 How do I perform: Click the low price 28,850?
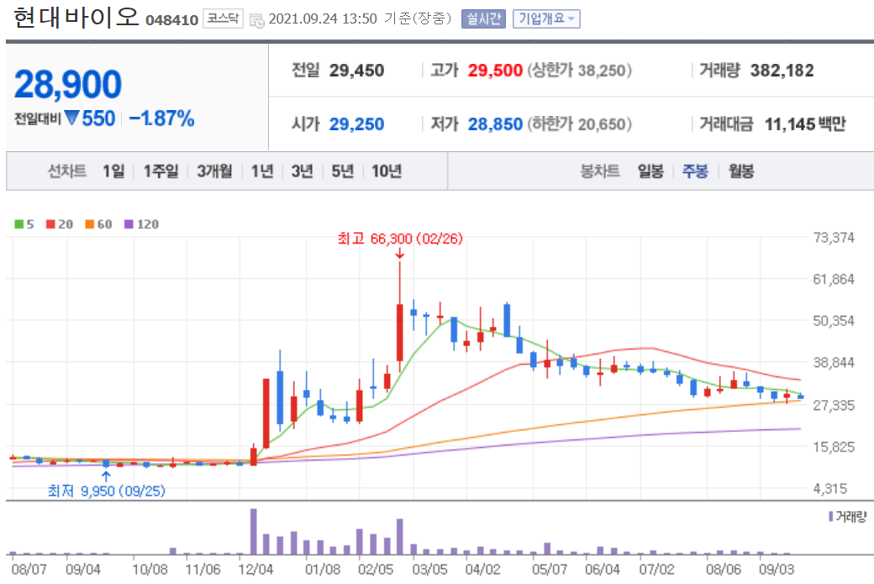click(495, 124)
